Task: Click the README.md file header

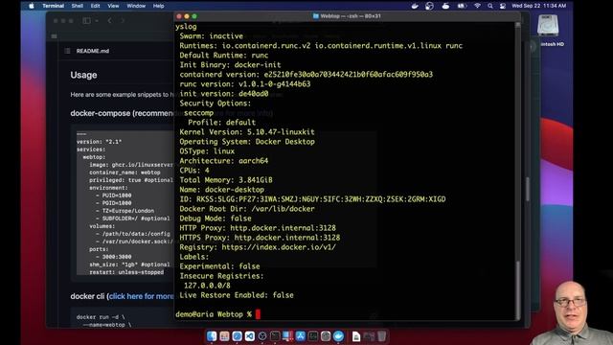Action: (93, 51)
